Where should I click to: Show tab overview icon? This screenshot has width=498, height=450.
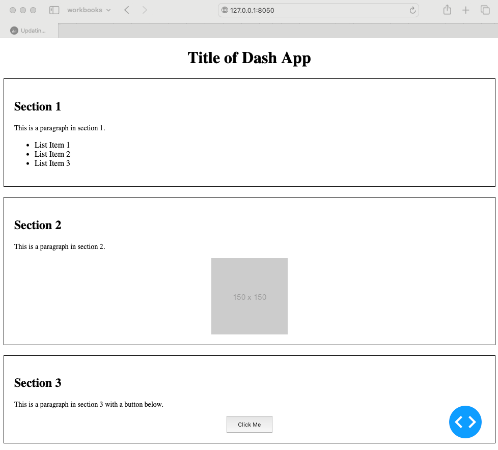[x=485, y=10]
